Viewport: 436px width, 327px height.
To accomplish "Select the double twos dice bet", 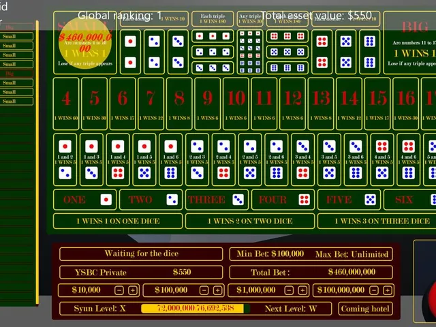I will point(155,52).
